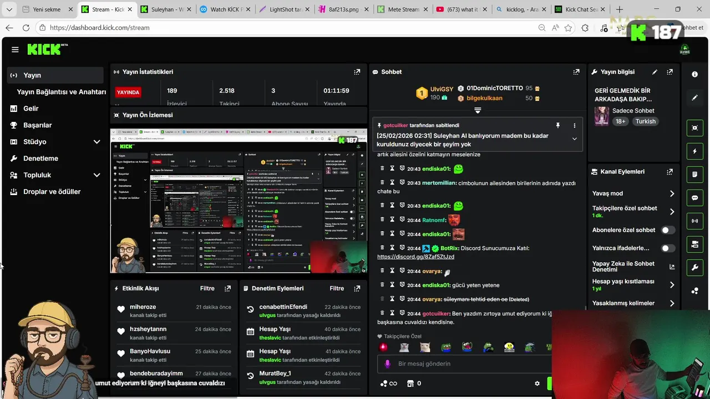Pop out the Yayın İstatistikleri panel

357,72
